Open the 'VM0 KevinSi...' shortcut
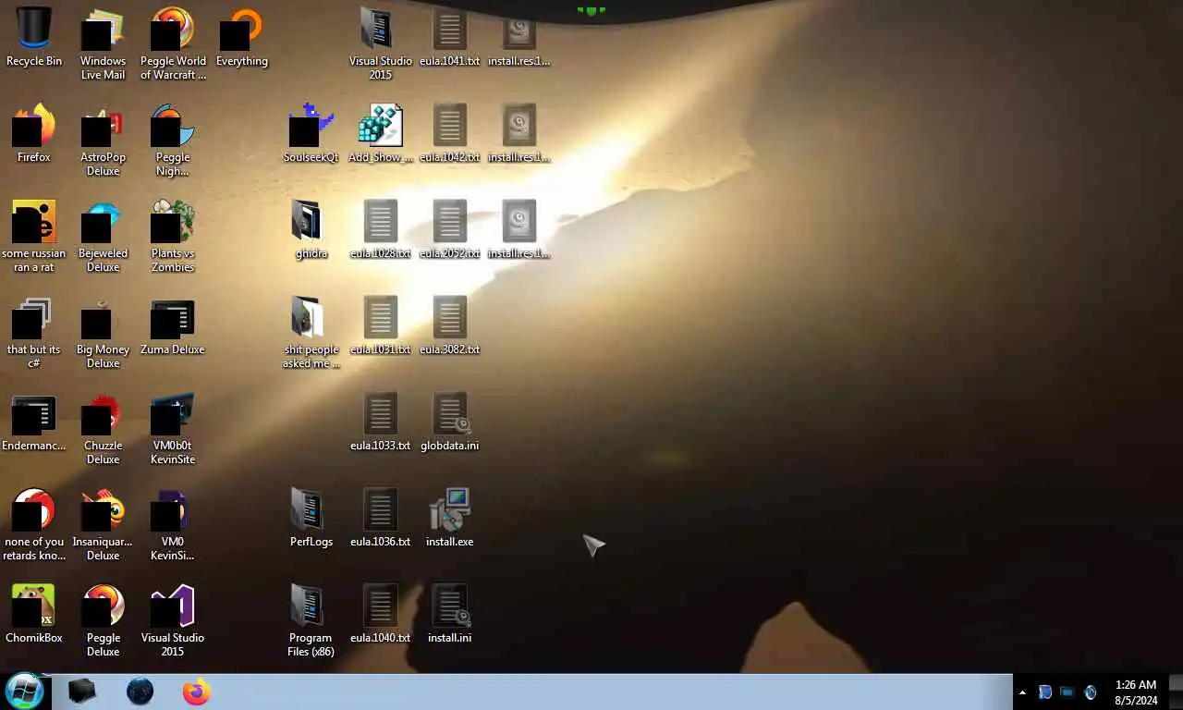The image size is (1183, 710). pyautogui.click(x=173, y=524)
